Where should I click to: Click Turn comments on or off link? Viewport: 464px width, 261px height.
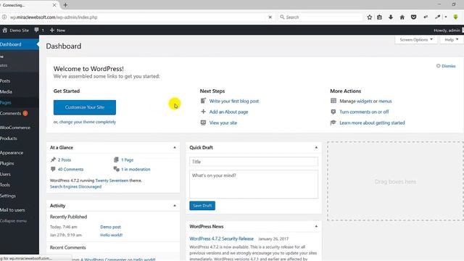click(364, 112)
